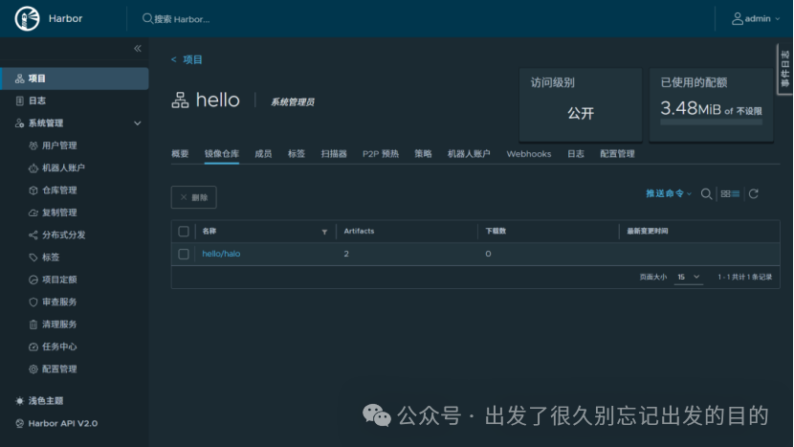Click the search magnifier icon in header
The height and width of the screenshot is (447, 794).
point(147,19)
